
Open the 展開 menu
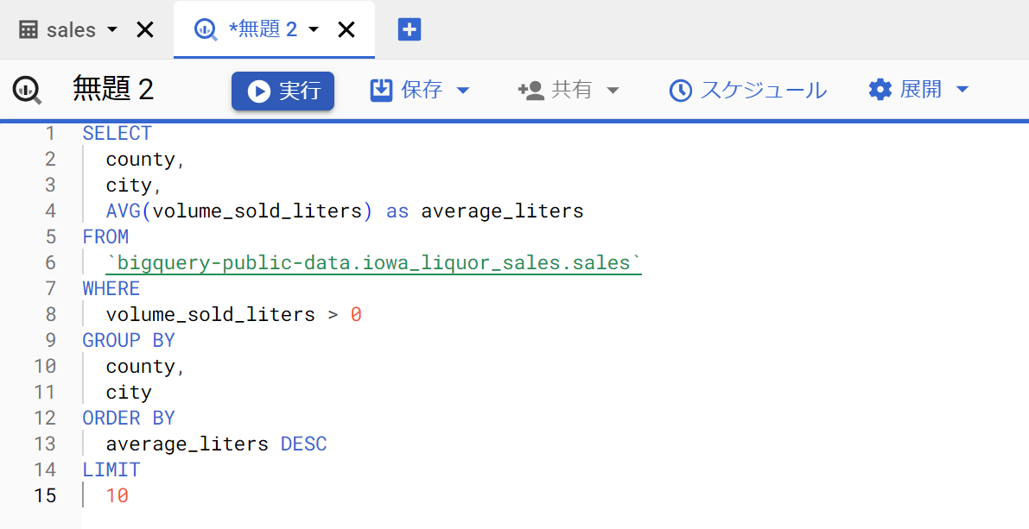pyautogui.click(x=921, y=90)
